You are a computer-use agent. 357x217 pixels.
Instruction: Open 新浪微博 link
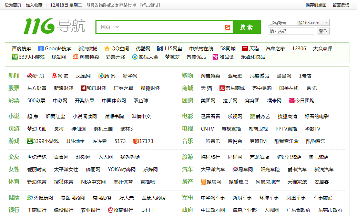pyautogui.click(x=88, y=49)
